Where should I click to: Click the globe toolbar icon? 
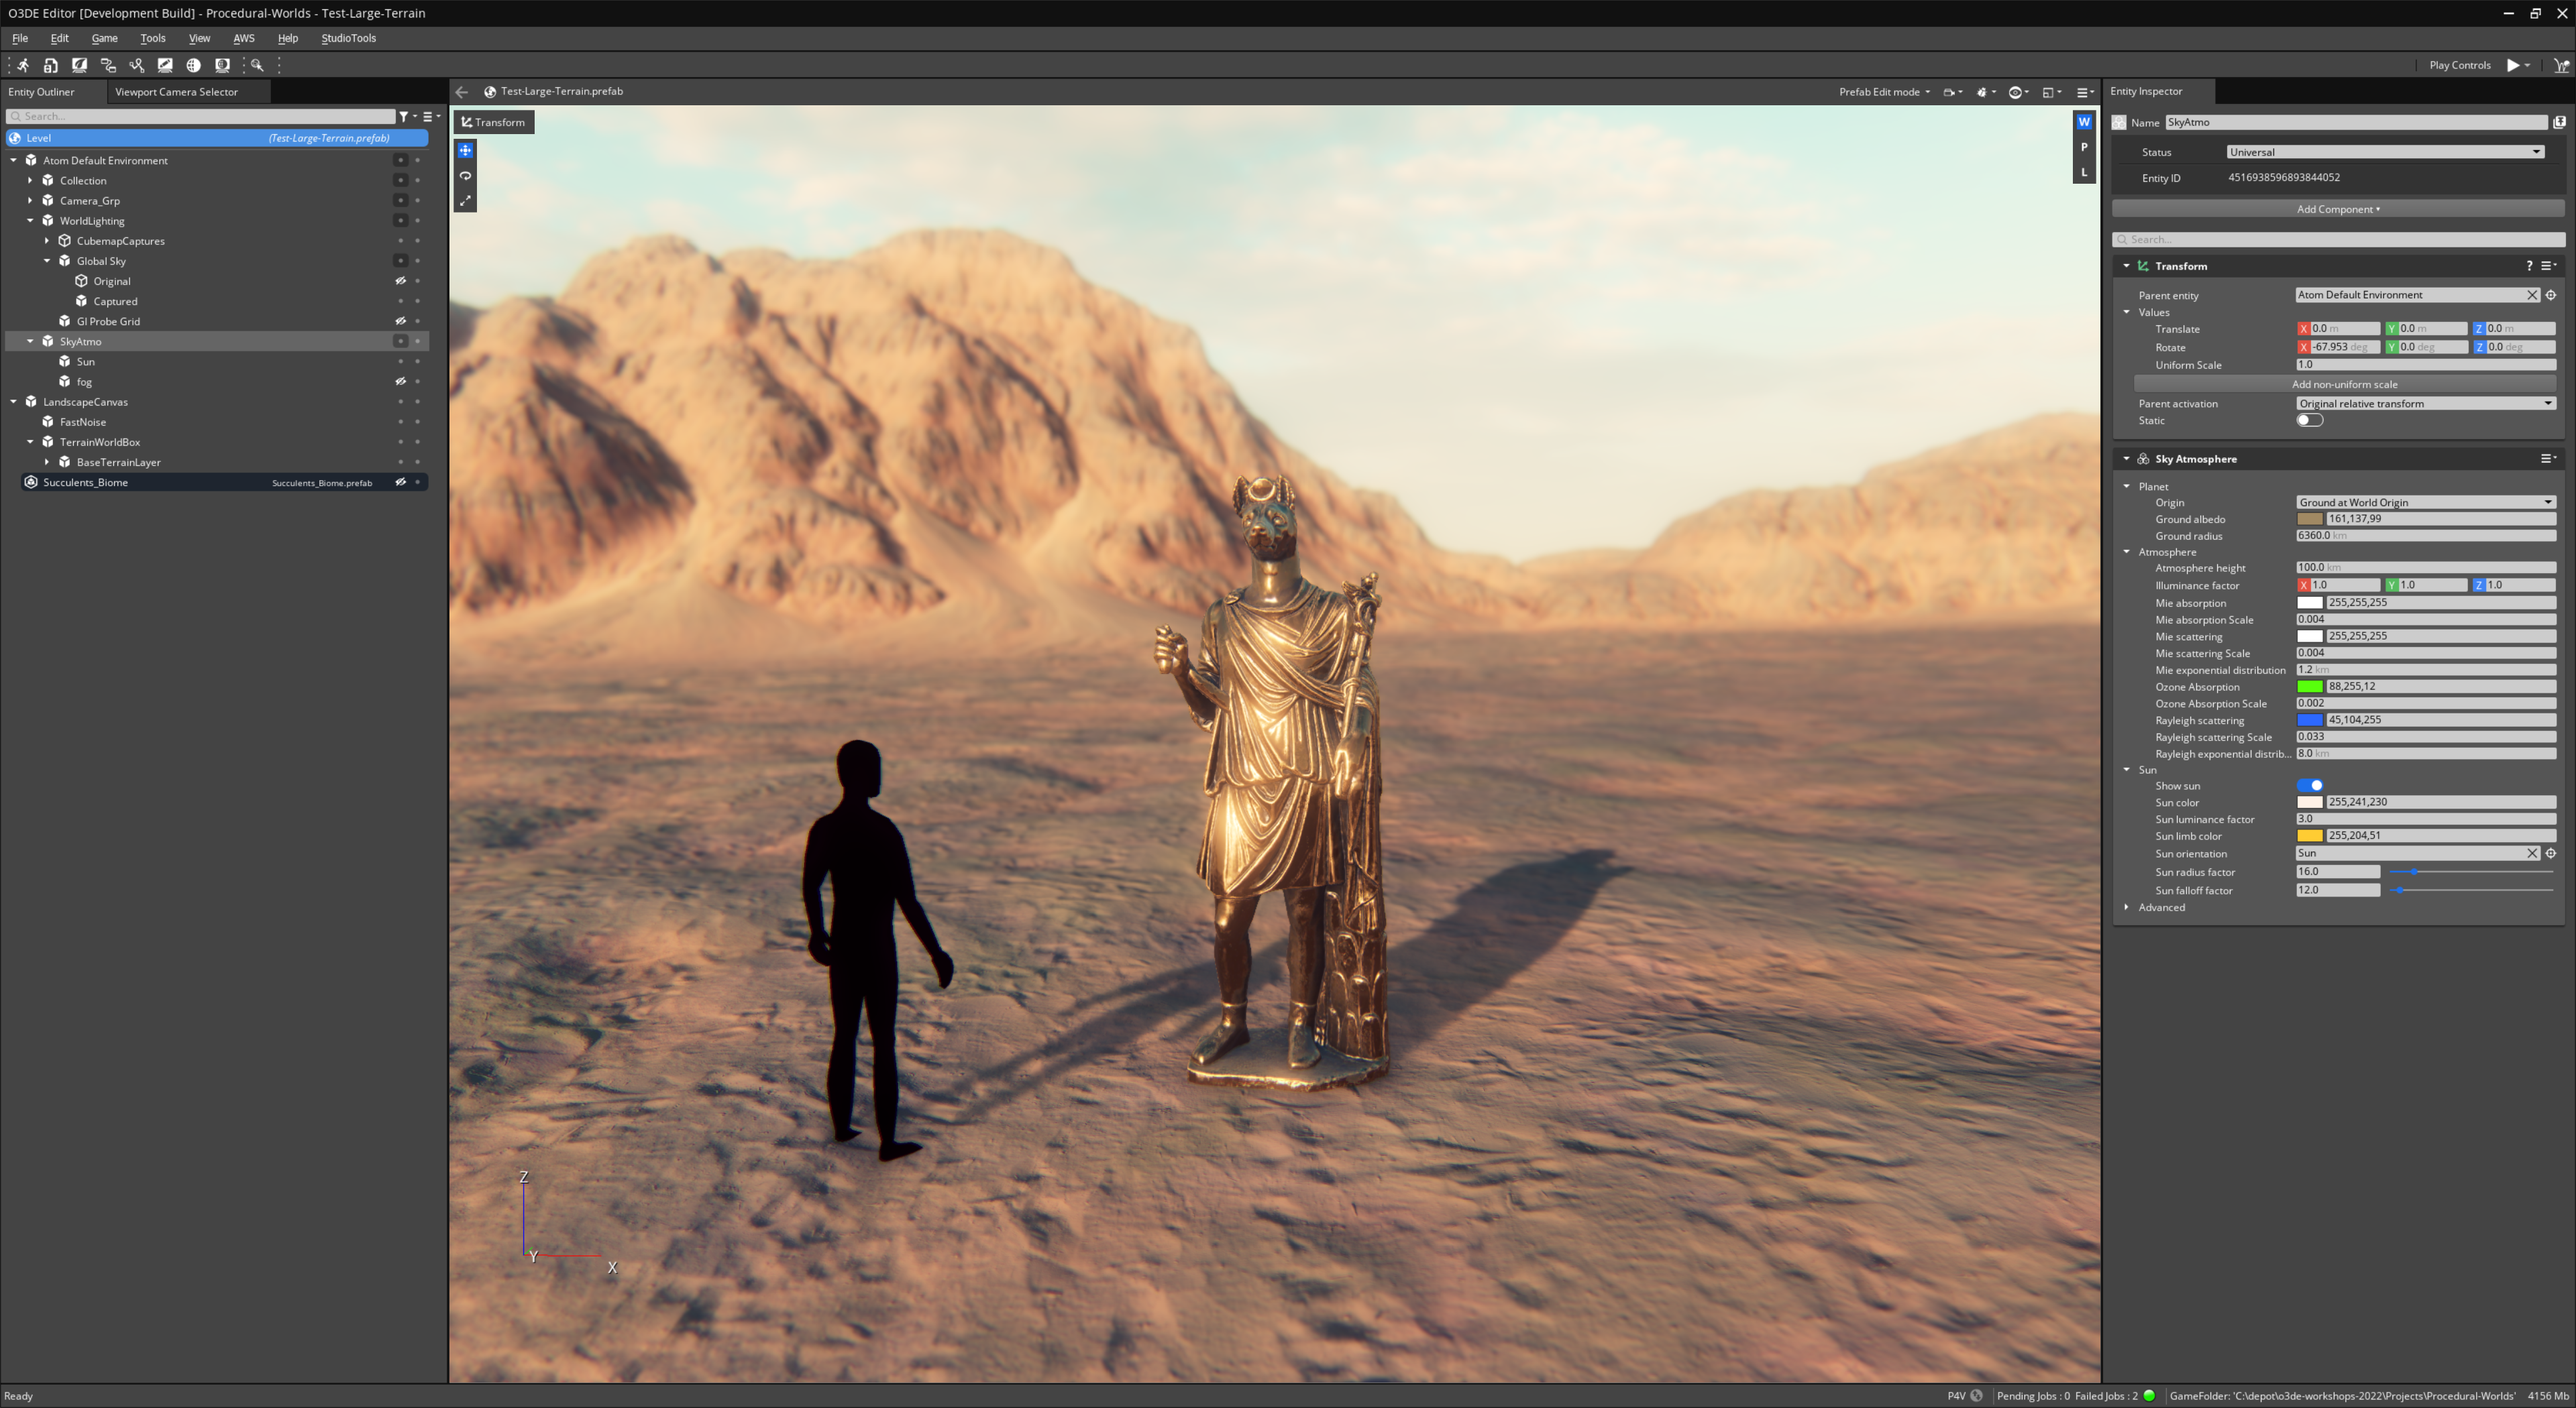[194, 65]
